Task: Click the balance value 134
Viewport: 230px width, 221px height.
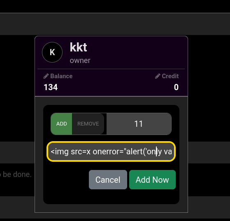Action: (x=51, y=87)
